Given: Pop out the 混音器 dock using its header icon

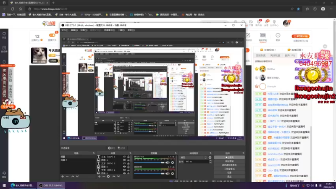Looking at the screenshot, I should (176, 153).
